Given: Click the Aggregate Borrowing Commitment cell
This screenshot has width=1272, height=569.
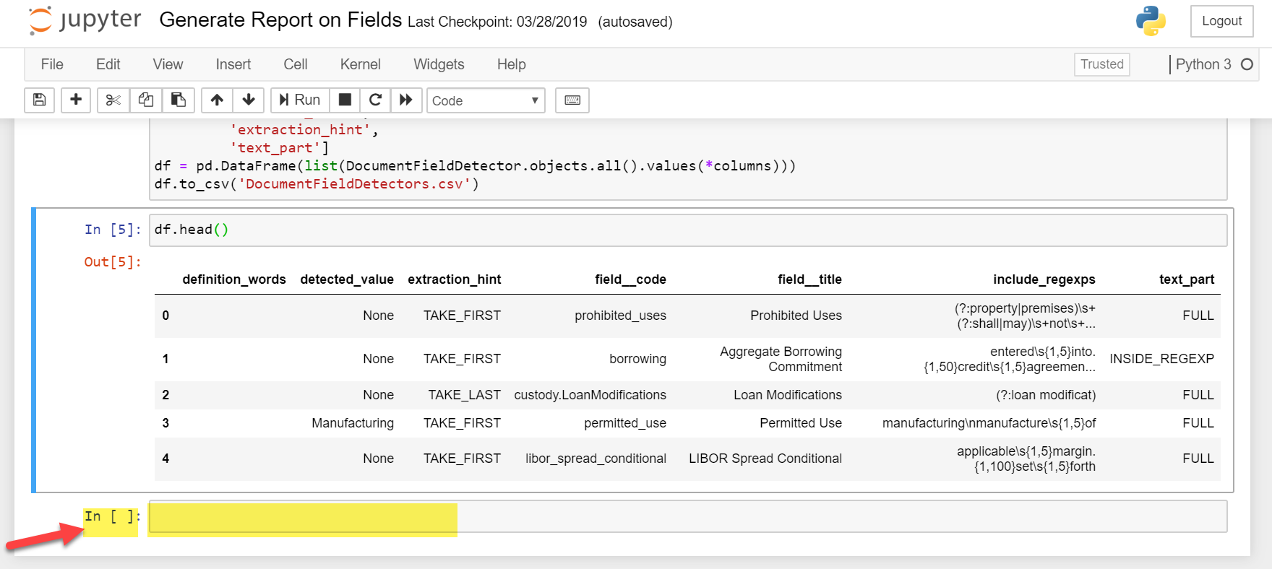Looking at the screenshot, I should click(x=781, y=359).
